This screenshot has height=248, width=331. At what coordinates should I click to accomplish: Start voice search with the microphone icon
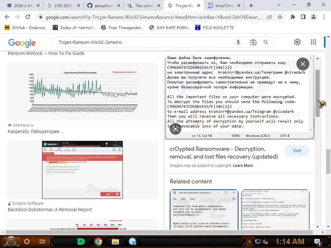click(238, 42)
